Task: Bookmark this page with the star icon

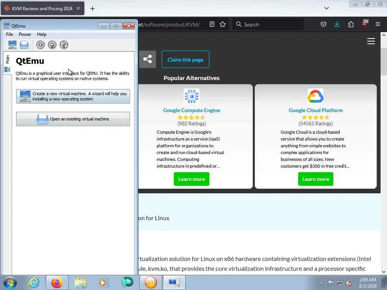Action: coord(223,25)
